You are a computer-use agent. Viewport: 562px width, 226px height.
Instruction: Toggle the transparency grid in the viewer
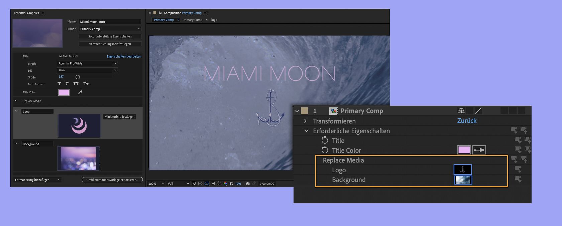click(x=200, y=183)
